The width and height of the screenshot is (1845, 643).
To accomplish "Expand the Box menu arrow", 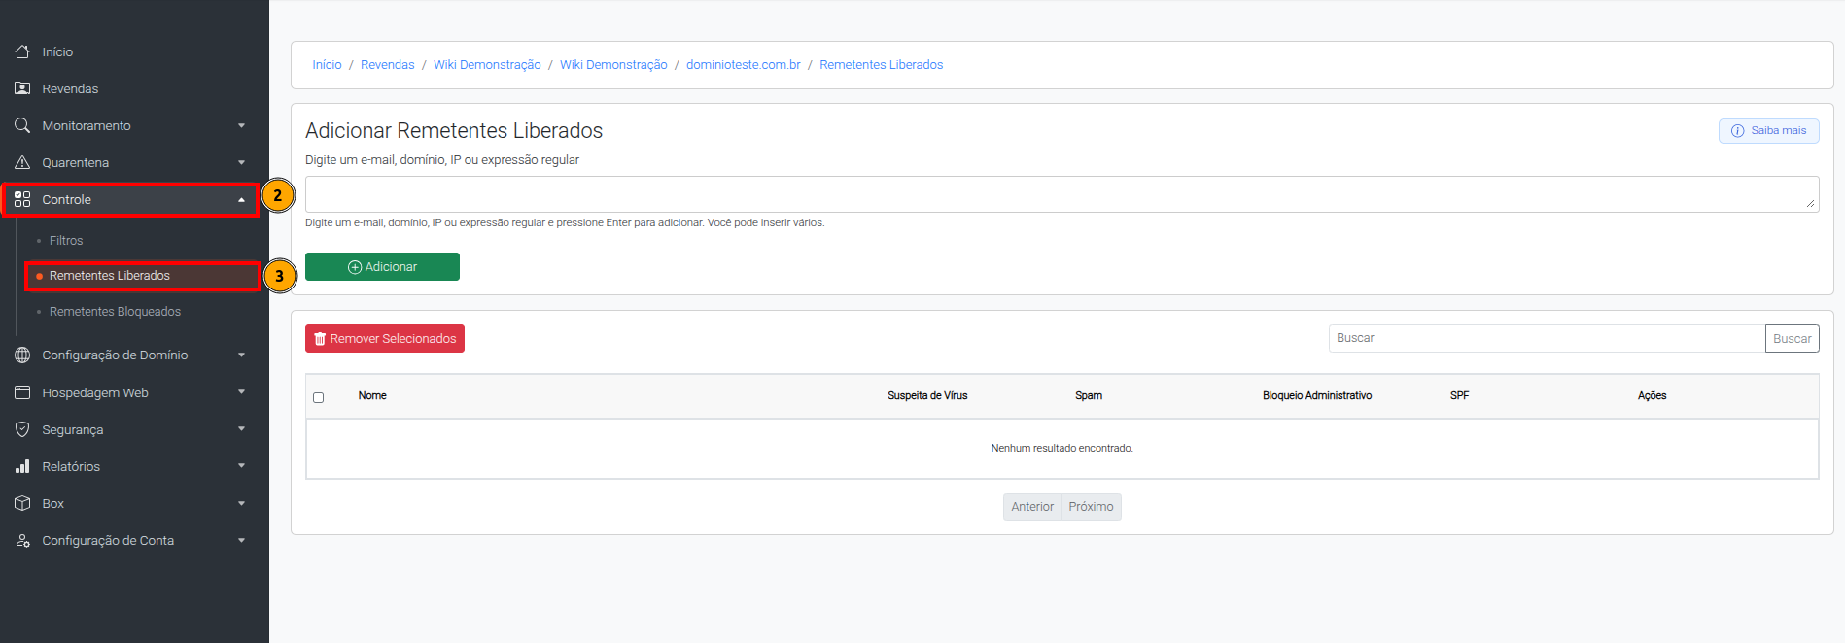I will coord(241,503).
